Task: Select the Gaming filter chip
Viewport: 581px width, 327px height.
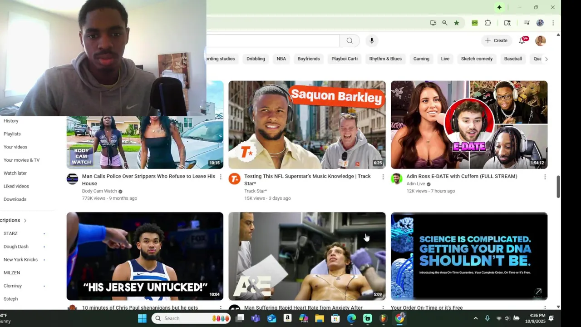Action: click(421, 59)
